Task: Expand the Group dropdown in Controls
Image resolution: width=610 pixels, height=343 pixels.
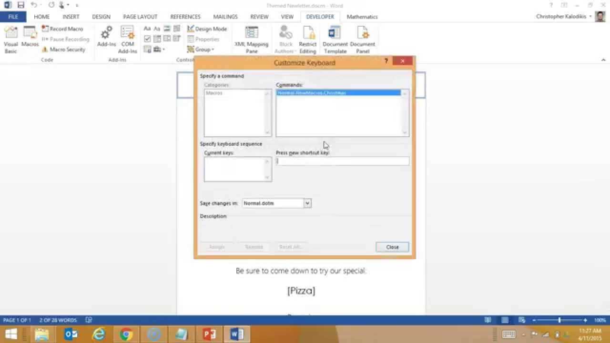Action: coord(201,50)
